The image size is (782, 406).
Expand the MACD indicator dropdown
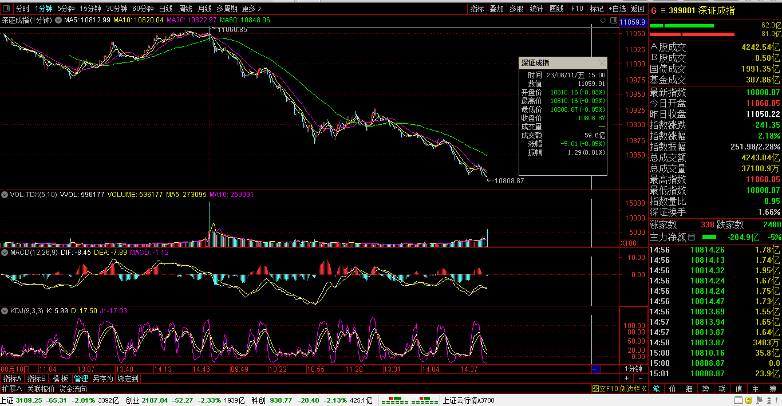click(x=5, y=252)
